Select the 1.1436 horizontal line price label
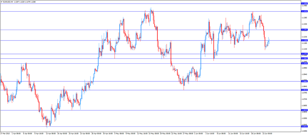Viewport: 308px width, 135px height. 304,11
